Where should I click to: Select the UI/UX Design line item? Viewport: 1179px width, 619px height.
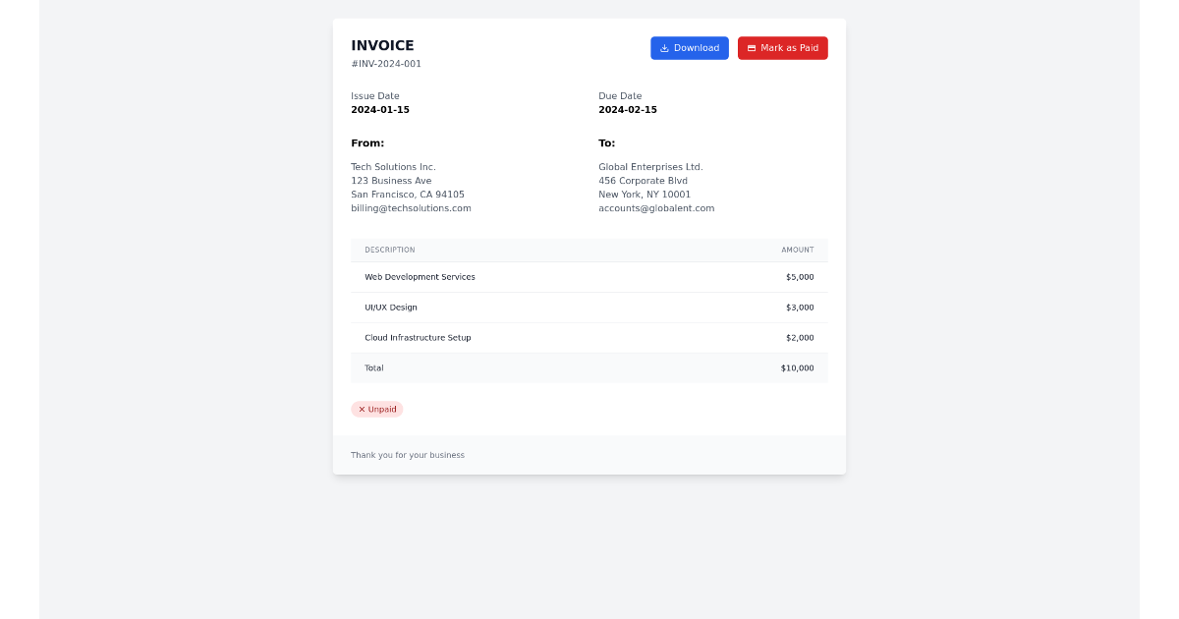(x=391, y=308)
